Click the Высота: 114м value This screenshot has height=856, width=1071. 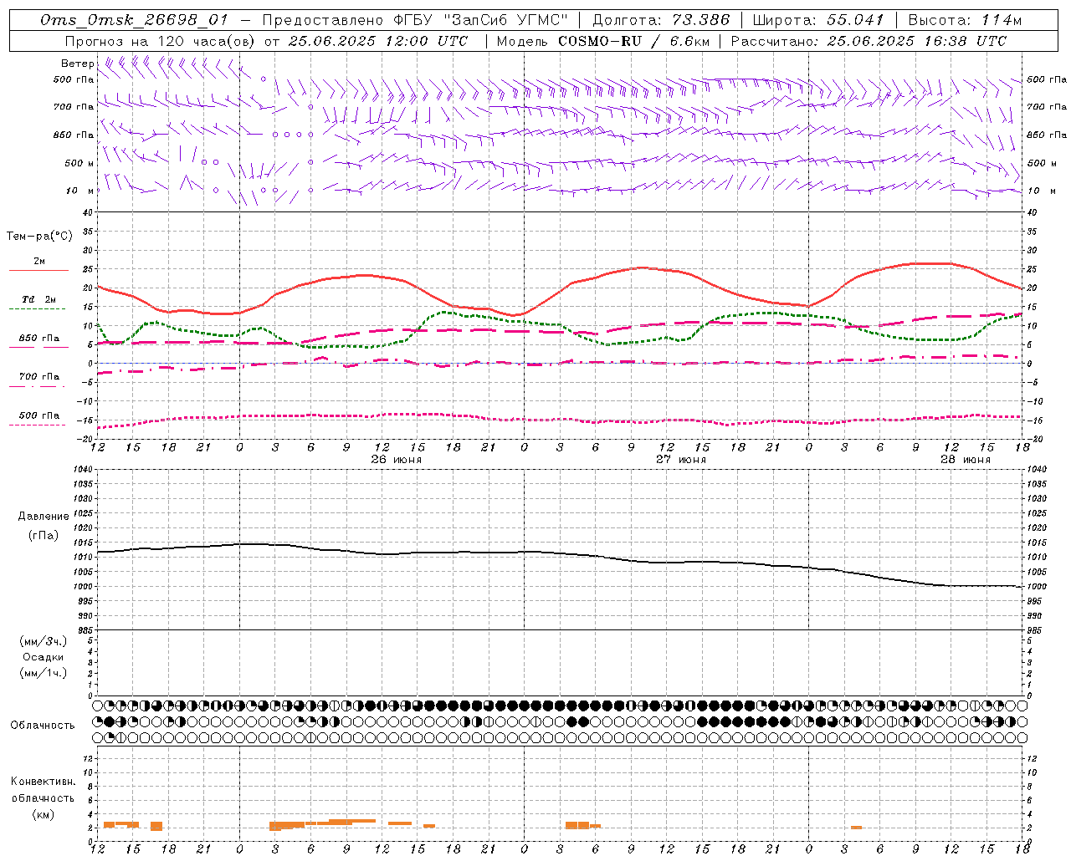tap(965, 20)
